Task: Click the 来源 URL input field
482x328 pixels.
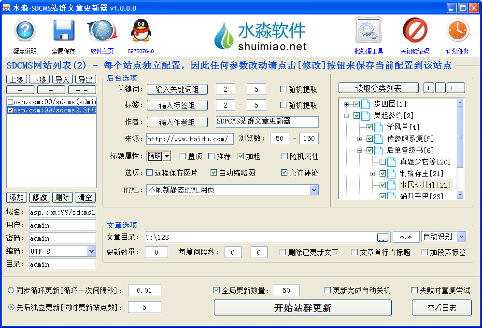Action: pos(190,139)
